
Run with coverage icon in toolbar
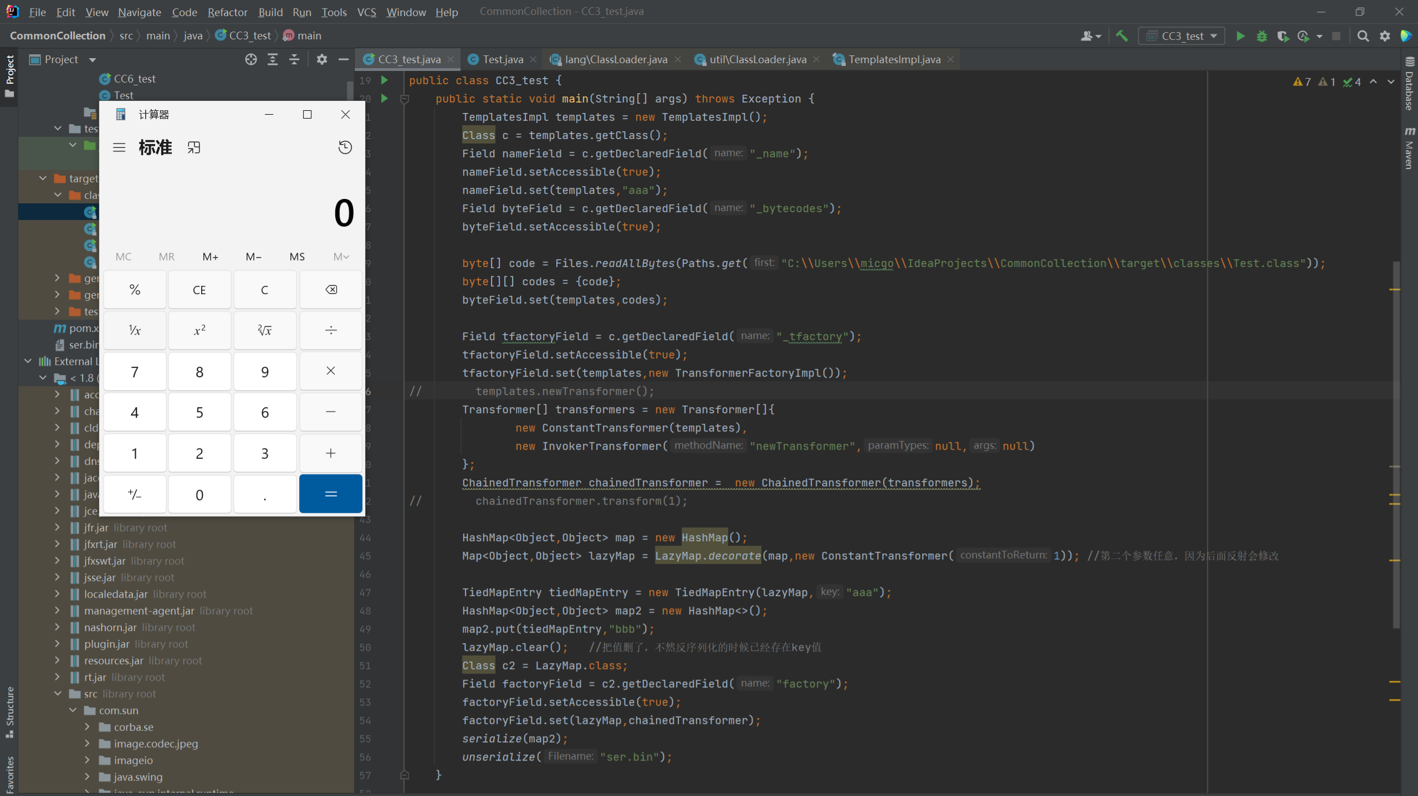pos(1283,36)
